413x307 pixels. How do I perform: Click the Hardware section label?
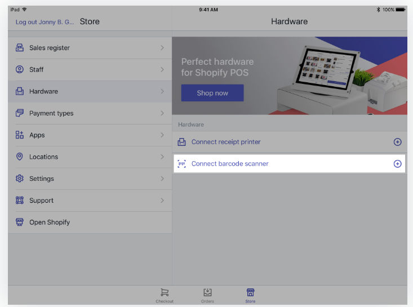(x=191, y=124)
